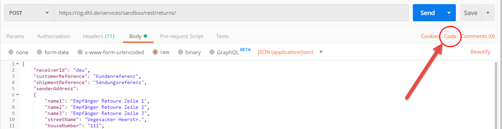Switch to the Authorization tab
This screenshot has width=502, height=129.
(x=53, y=36)
